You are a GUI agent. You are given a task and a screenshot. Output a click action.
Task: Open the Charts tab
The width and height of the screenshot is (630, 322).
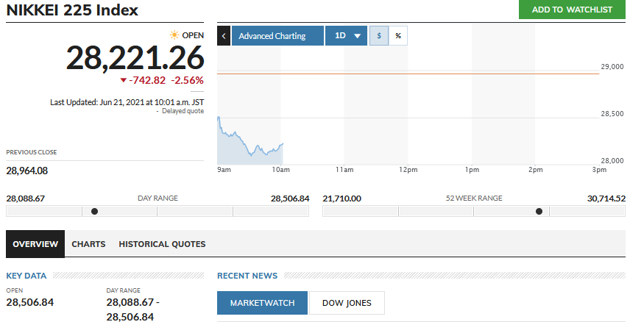pos(88,244)
